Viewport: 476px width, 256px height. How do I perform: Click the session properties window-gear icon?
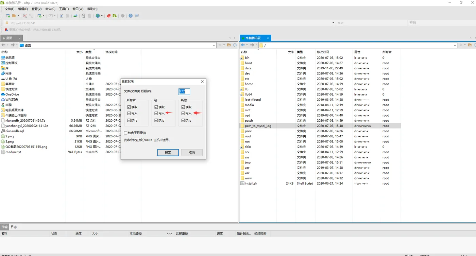tap(39, 16)
